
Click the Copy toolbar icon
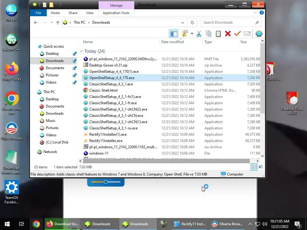tap(209, 34)
